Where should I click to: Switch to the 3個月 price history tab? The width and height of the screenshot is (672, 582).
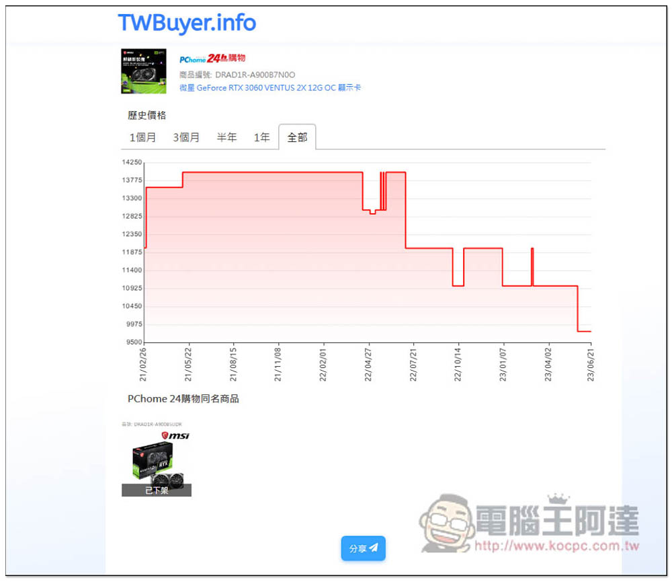186,137
